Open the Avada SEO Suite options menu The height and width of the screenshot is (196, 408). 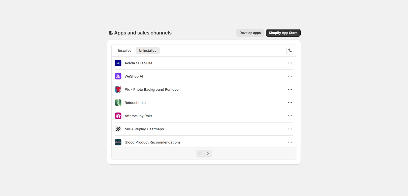coord(290,63)
